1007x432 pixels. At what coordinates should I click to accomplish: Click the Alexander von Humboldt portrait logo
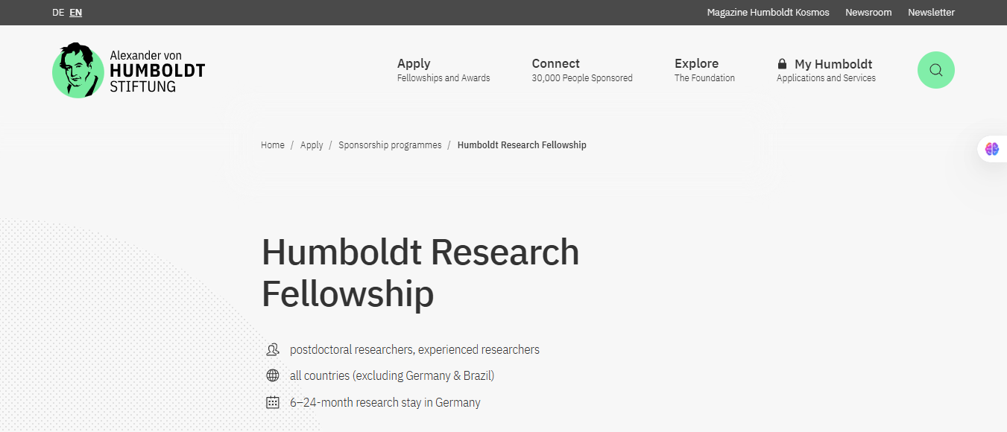78,70
